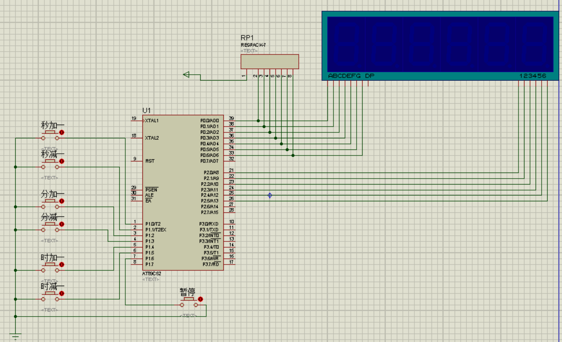Toggle the red latch dot on 暂停
This screenshot has height=342, width=562.
pos(200,299)
